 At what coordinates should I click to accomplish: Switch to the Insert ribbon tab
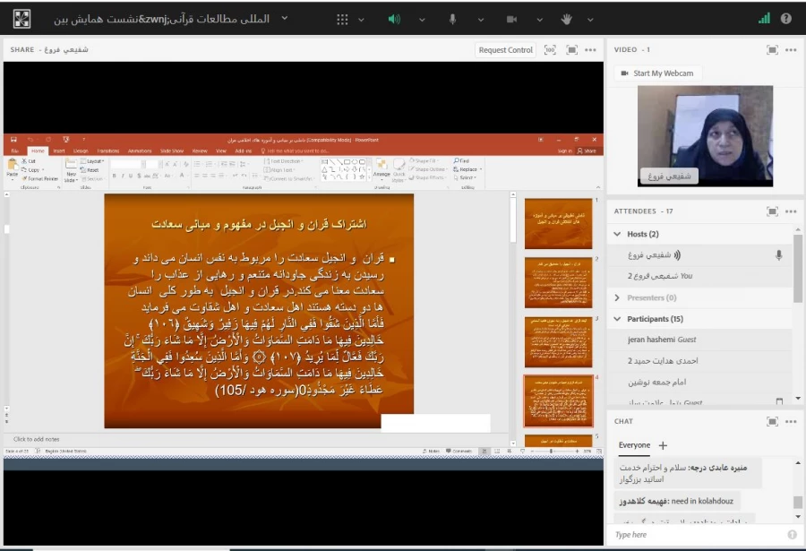tap(60, 153)
